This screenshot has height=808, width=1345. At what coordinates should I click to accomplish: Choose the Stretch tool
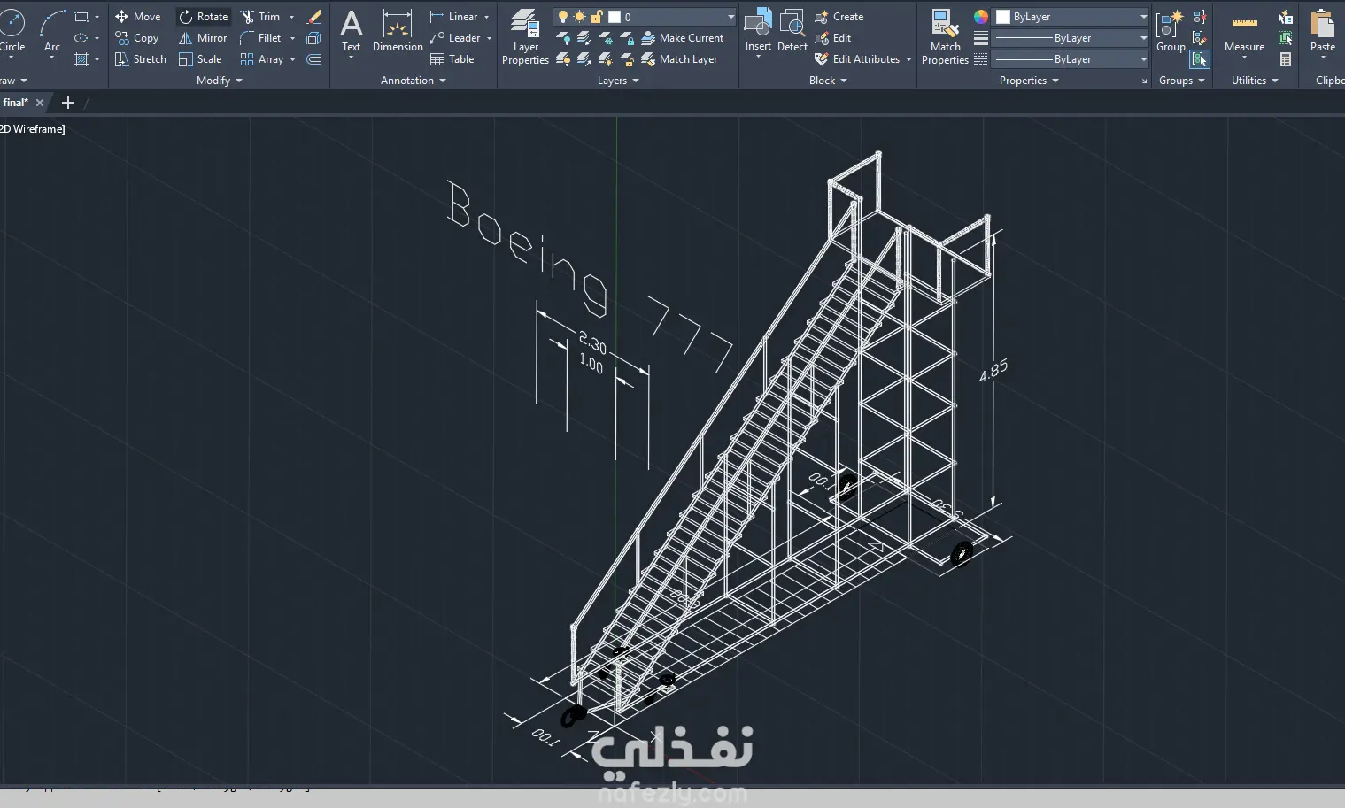(x=140, y=59)
